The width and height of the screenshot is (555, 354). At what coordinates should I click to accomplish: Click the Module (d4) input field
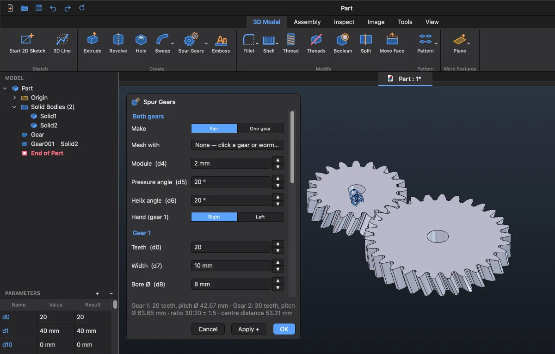click(231, 163)
